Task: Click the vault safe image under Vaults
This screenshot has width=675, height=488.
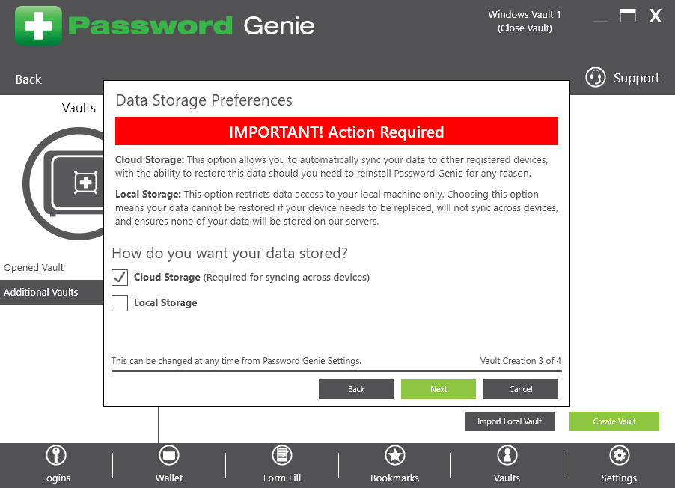Action: coord(64,183)
